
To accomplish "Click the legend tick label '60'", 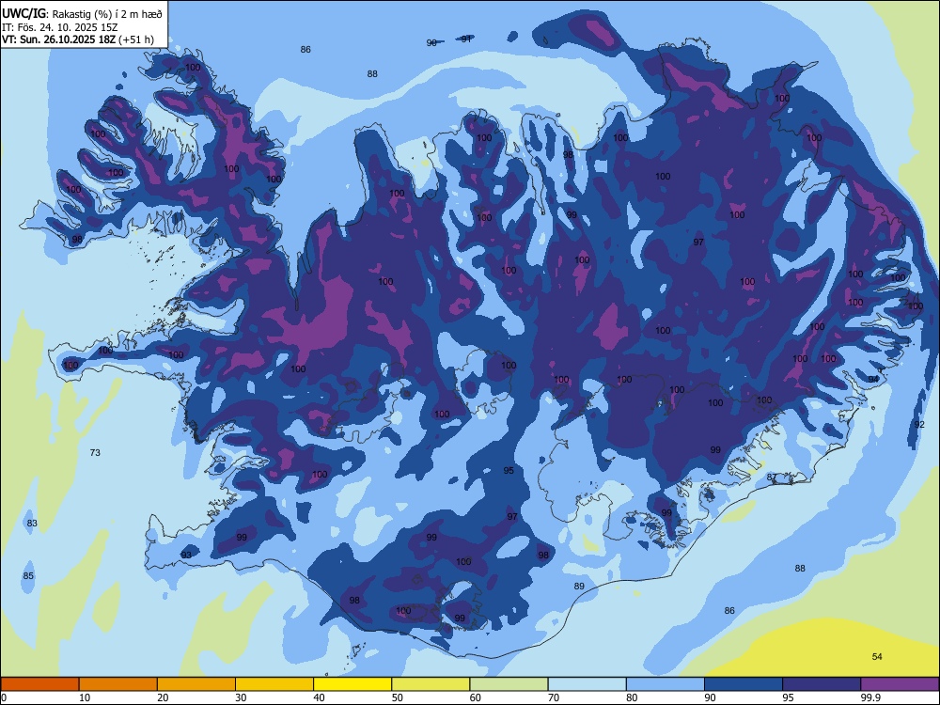I will click(x=476, y=697).
